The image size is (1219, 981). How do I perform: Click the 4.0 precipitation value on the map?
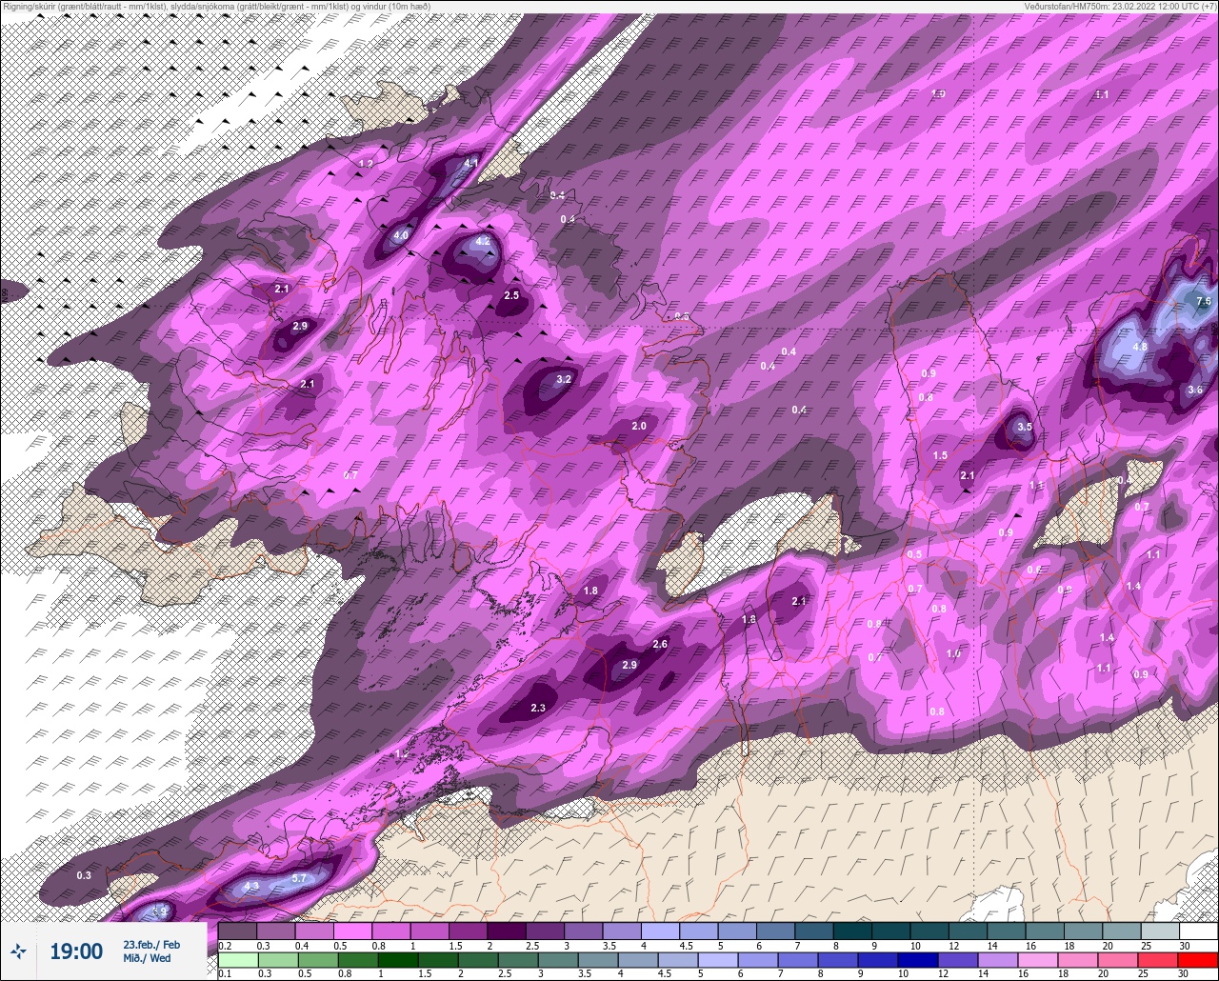tap(401, 235)
